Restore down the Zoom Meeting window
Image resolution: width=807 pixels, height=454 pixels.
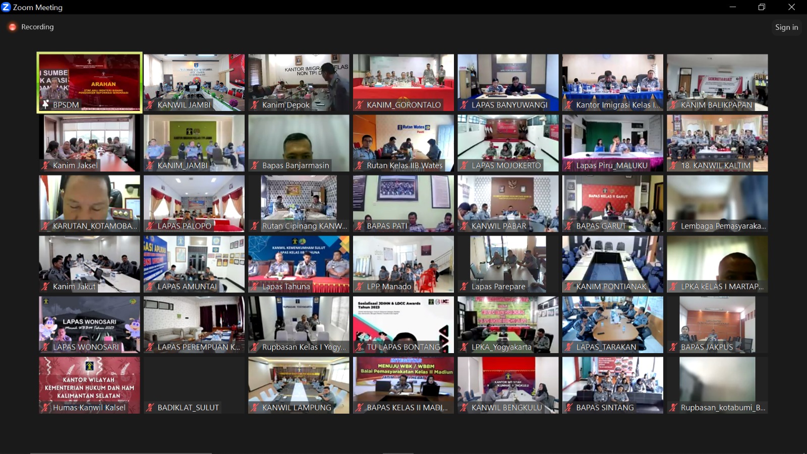[762, 7]
